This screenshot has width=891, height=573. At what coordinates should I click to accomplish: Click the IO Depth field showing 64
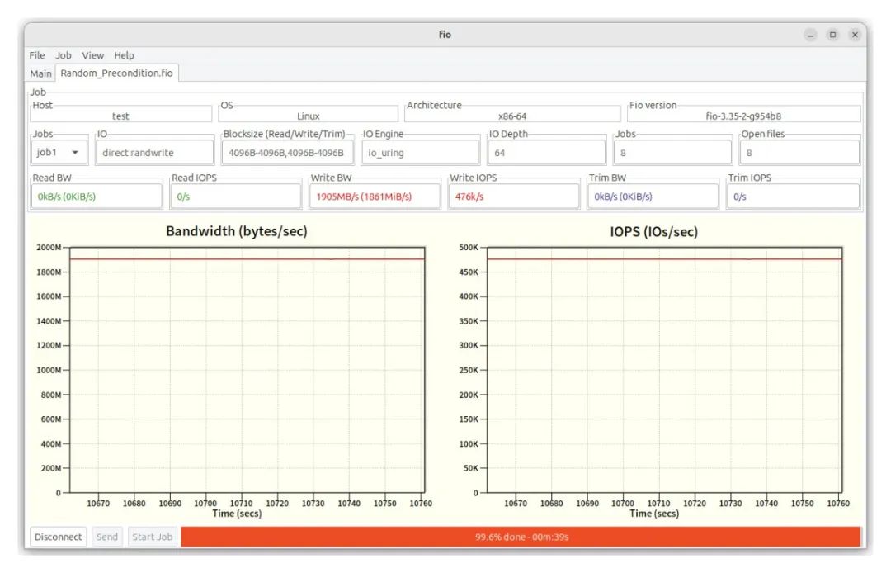pos(547,153)
